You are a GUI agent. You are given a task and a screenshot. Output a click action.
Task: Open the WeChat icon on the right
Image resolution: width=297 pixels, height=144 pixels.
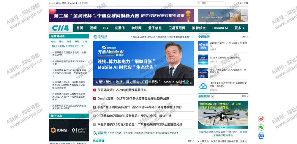point(261,127)
